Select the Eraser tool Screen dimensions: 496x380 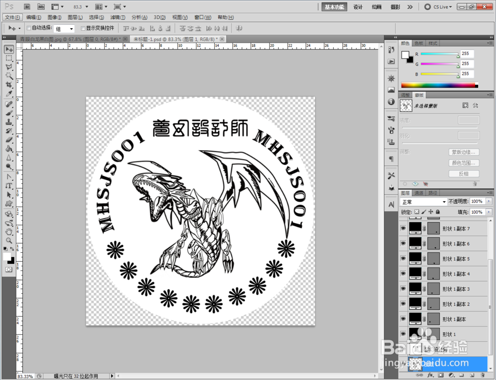pyautogui.click(x=9, y=140)
